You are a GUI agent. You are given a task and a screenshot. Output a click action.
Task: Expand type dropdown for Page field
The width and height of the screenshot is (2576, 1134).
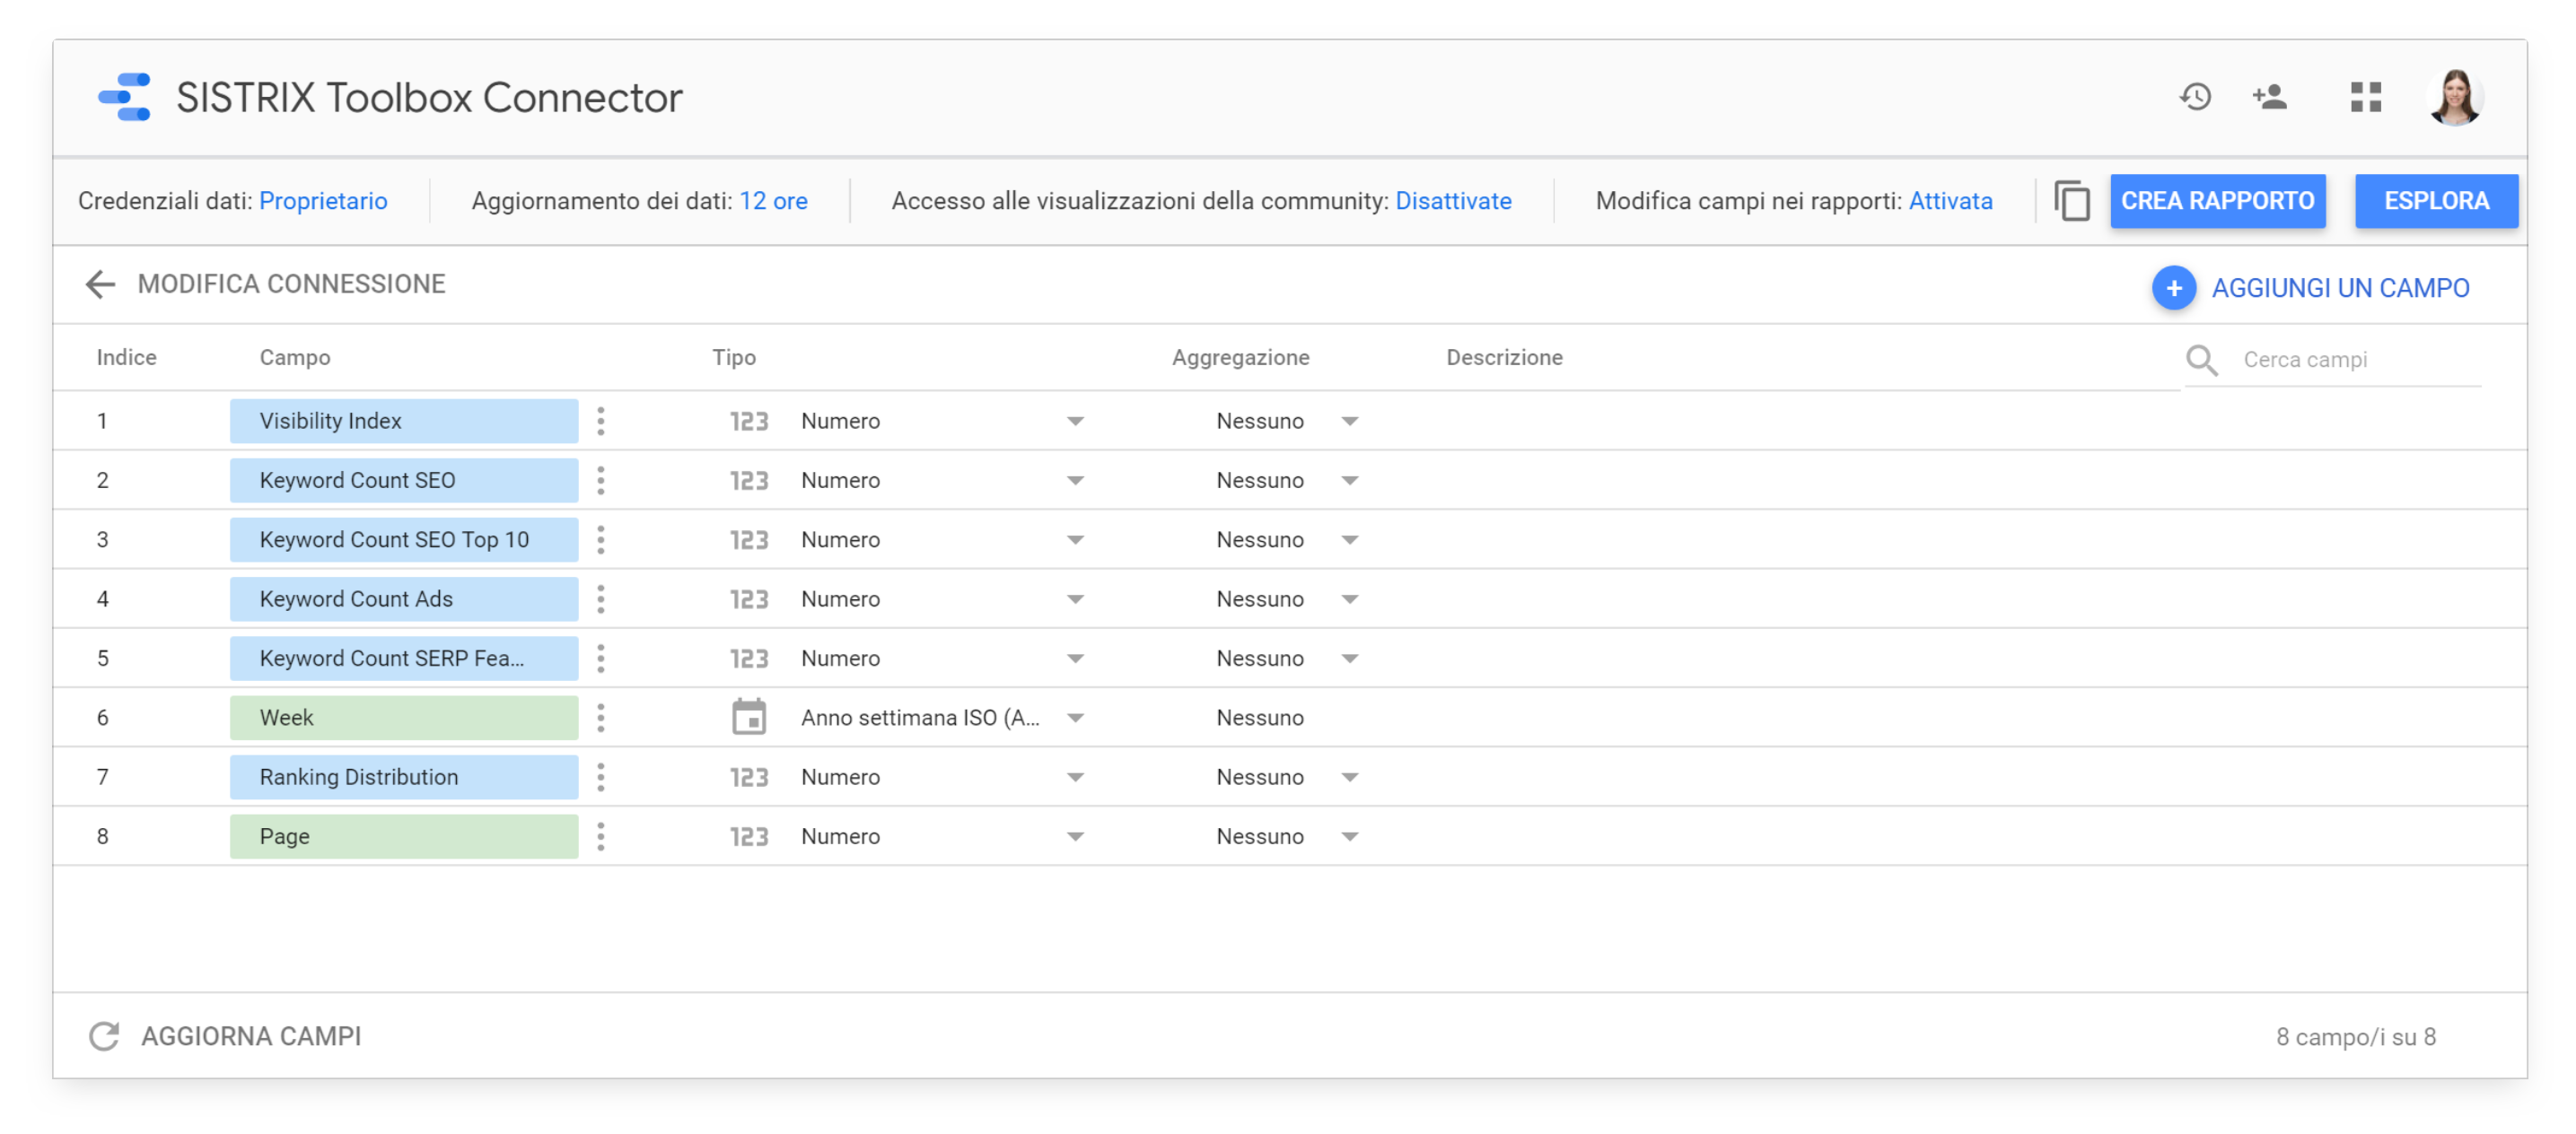[1075, 836]
